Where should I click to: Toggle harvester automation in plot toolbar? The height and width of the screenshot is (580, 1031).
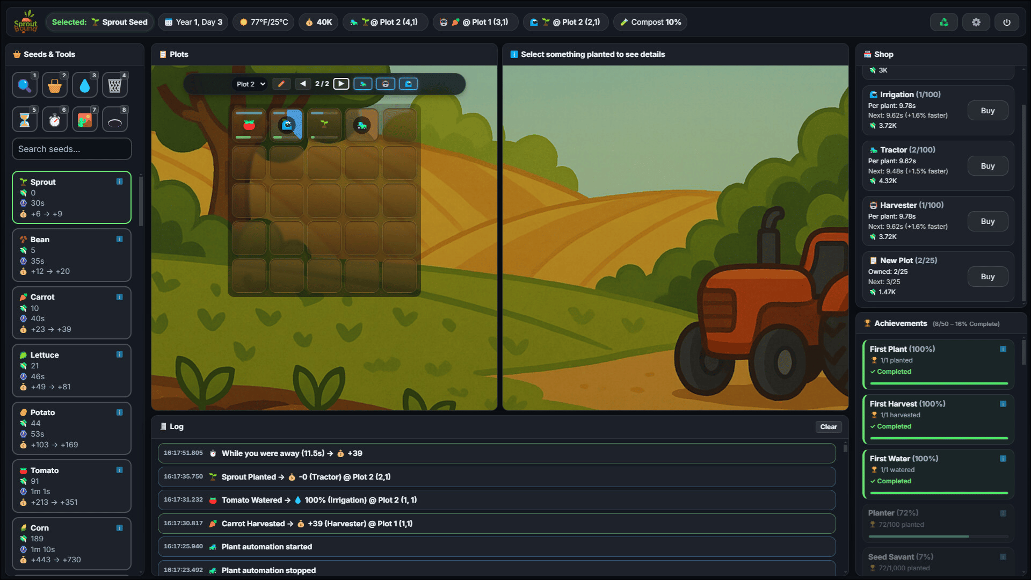tap(386, 84)
